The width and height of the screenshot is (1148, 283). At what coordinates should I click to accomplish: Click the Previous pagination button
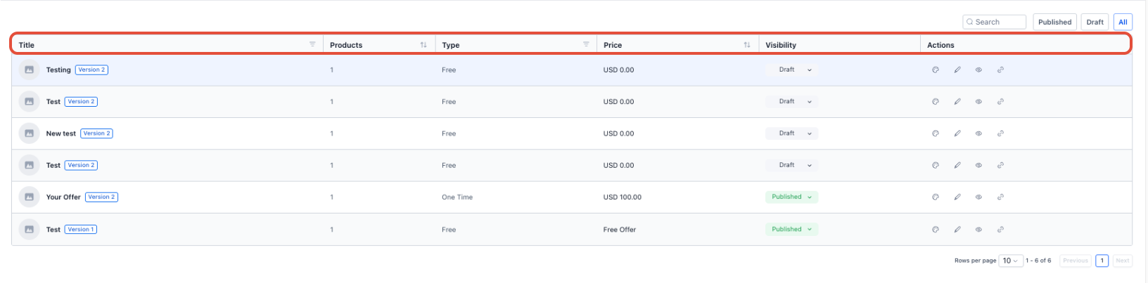pos(1075,261)
